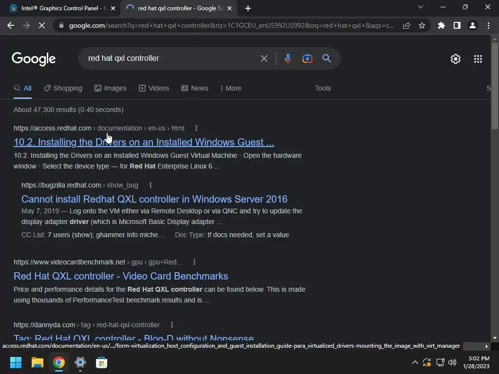Stop loading the page
Image resolution: width=499 pixels, height=374 pixels.
coord(42,25)
